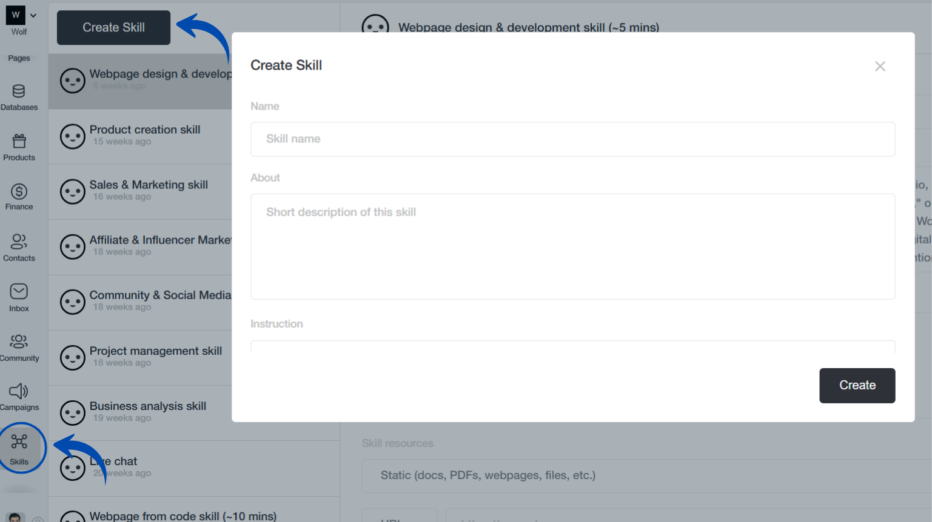This screenshot has width=932, height=522.
Task: Click the Instruction text area
Action: point(572,347)
